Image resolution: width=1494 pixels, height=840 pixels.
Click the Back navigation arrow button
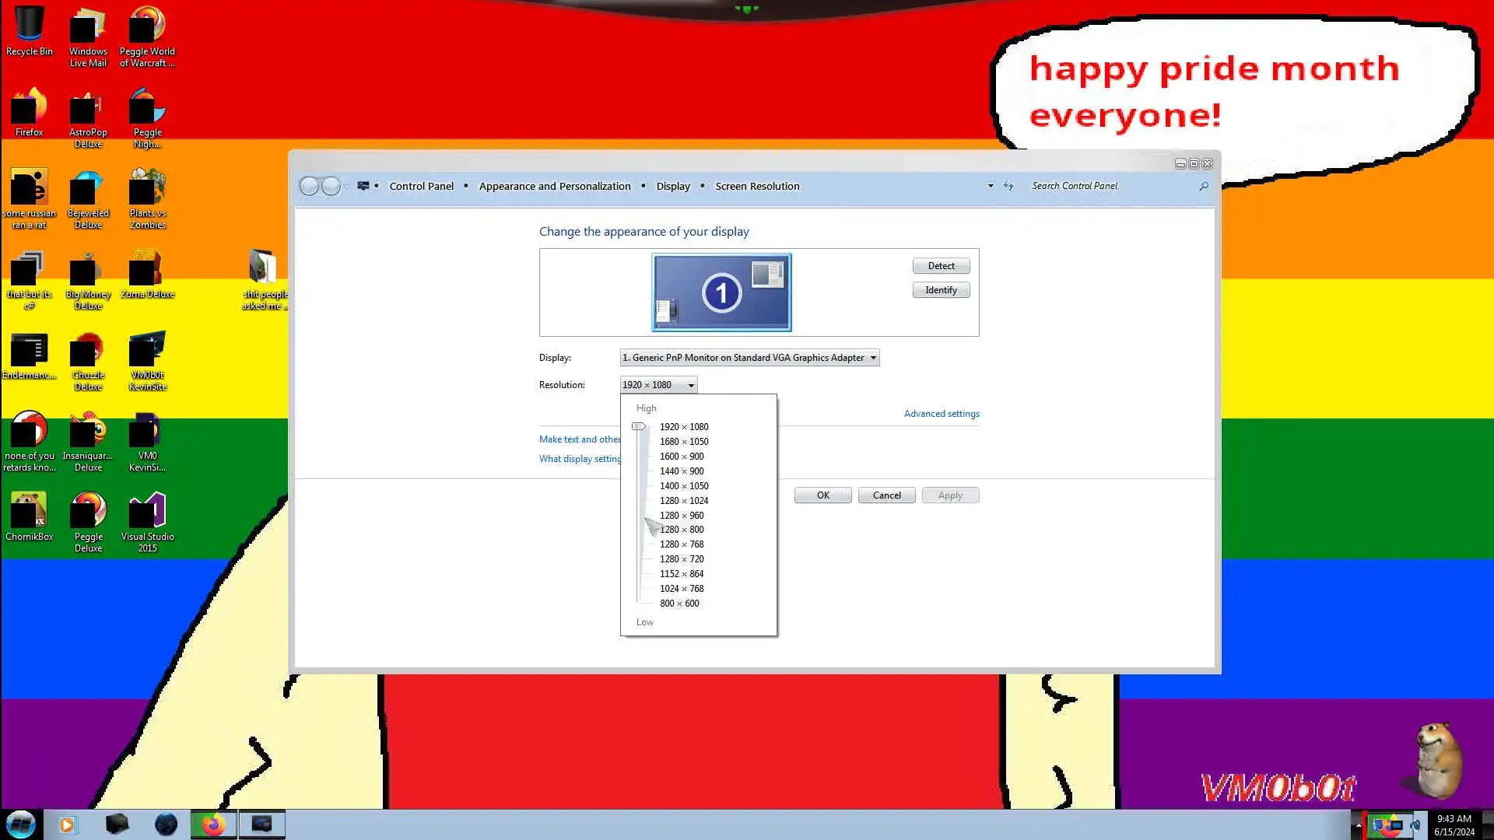(309, 187)
